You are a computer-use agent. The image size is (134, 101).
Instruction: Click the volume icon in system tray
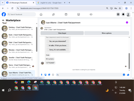[116, 93]
